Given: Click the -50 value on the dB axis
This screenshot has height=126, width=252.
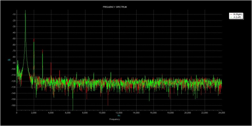Looking at the screenshot, I should pyautogui.click(x=14, y=39).
